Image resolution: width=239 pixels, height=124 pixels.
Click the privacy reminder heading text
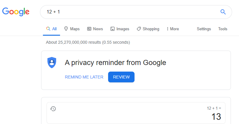(115, 63)
